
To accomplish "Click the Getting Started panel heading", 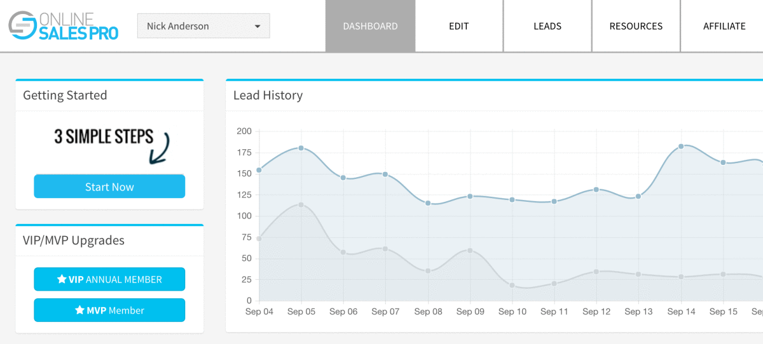I will point(65,95).
